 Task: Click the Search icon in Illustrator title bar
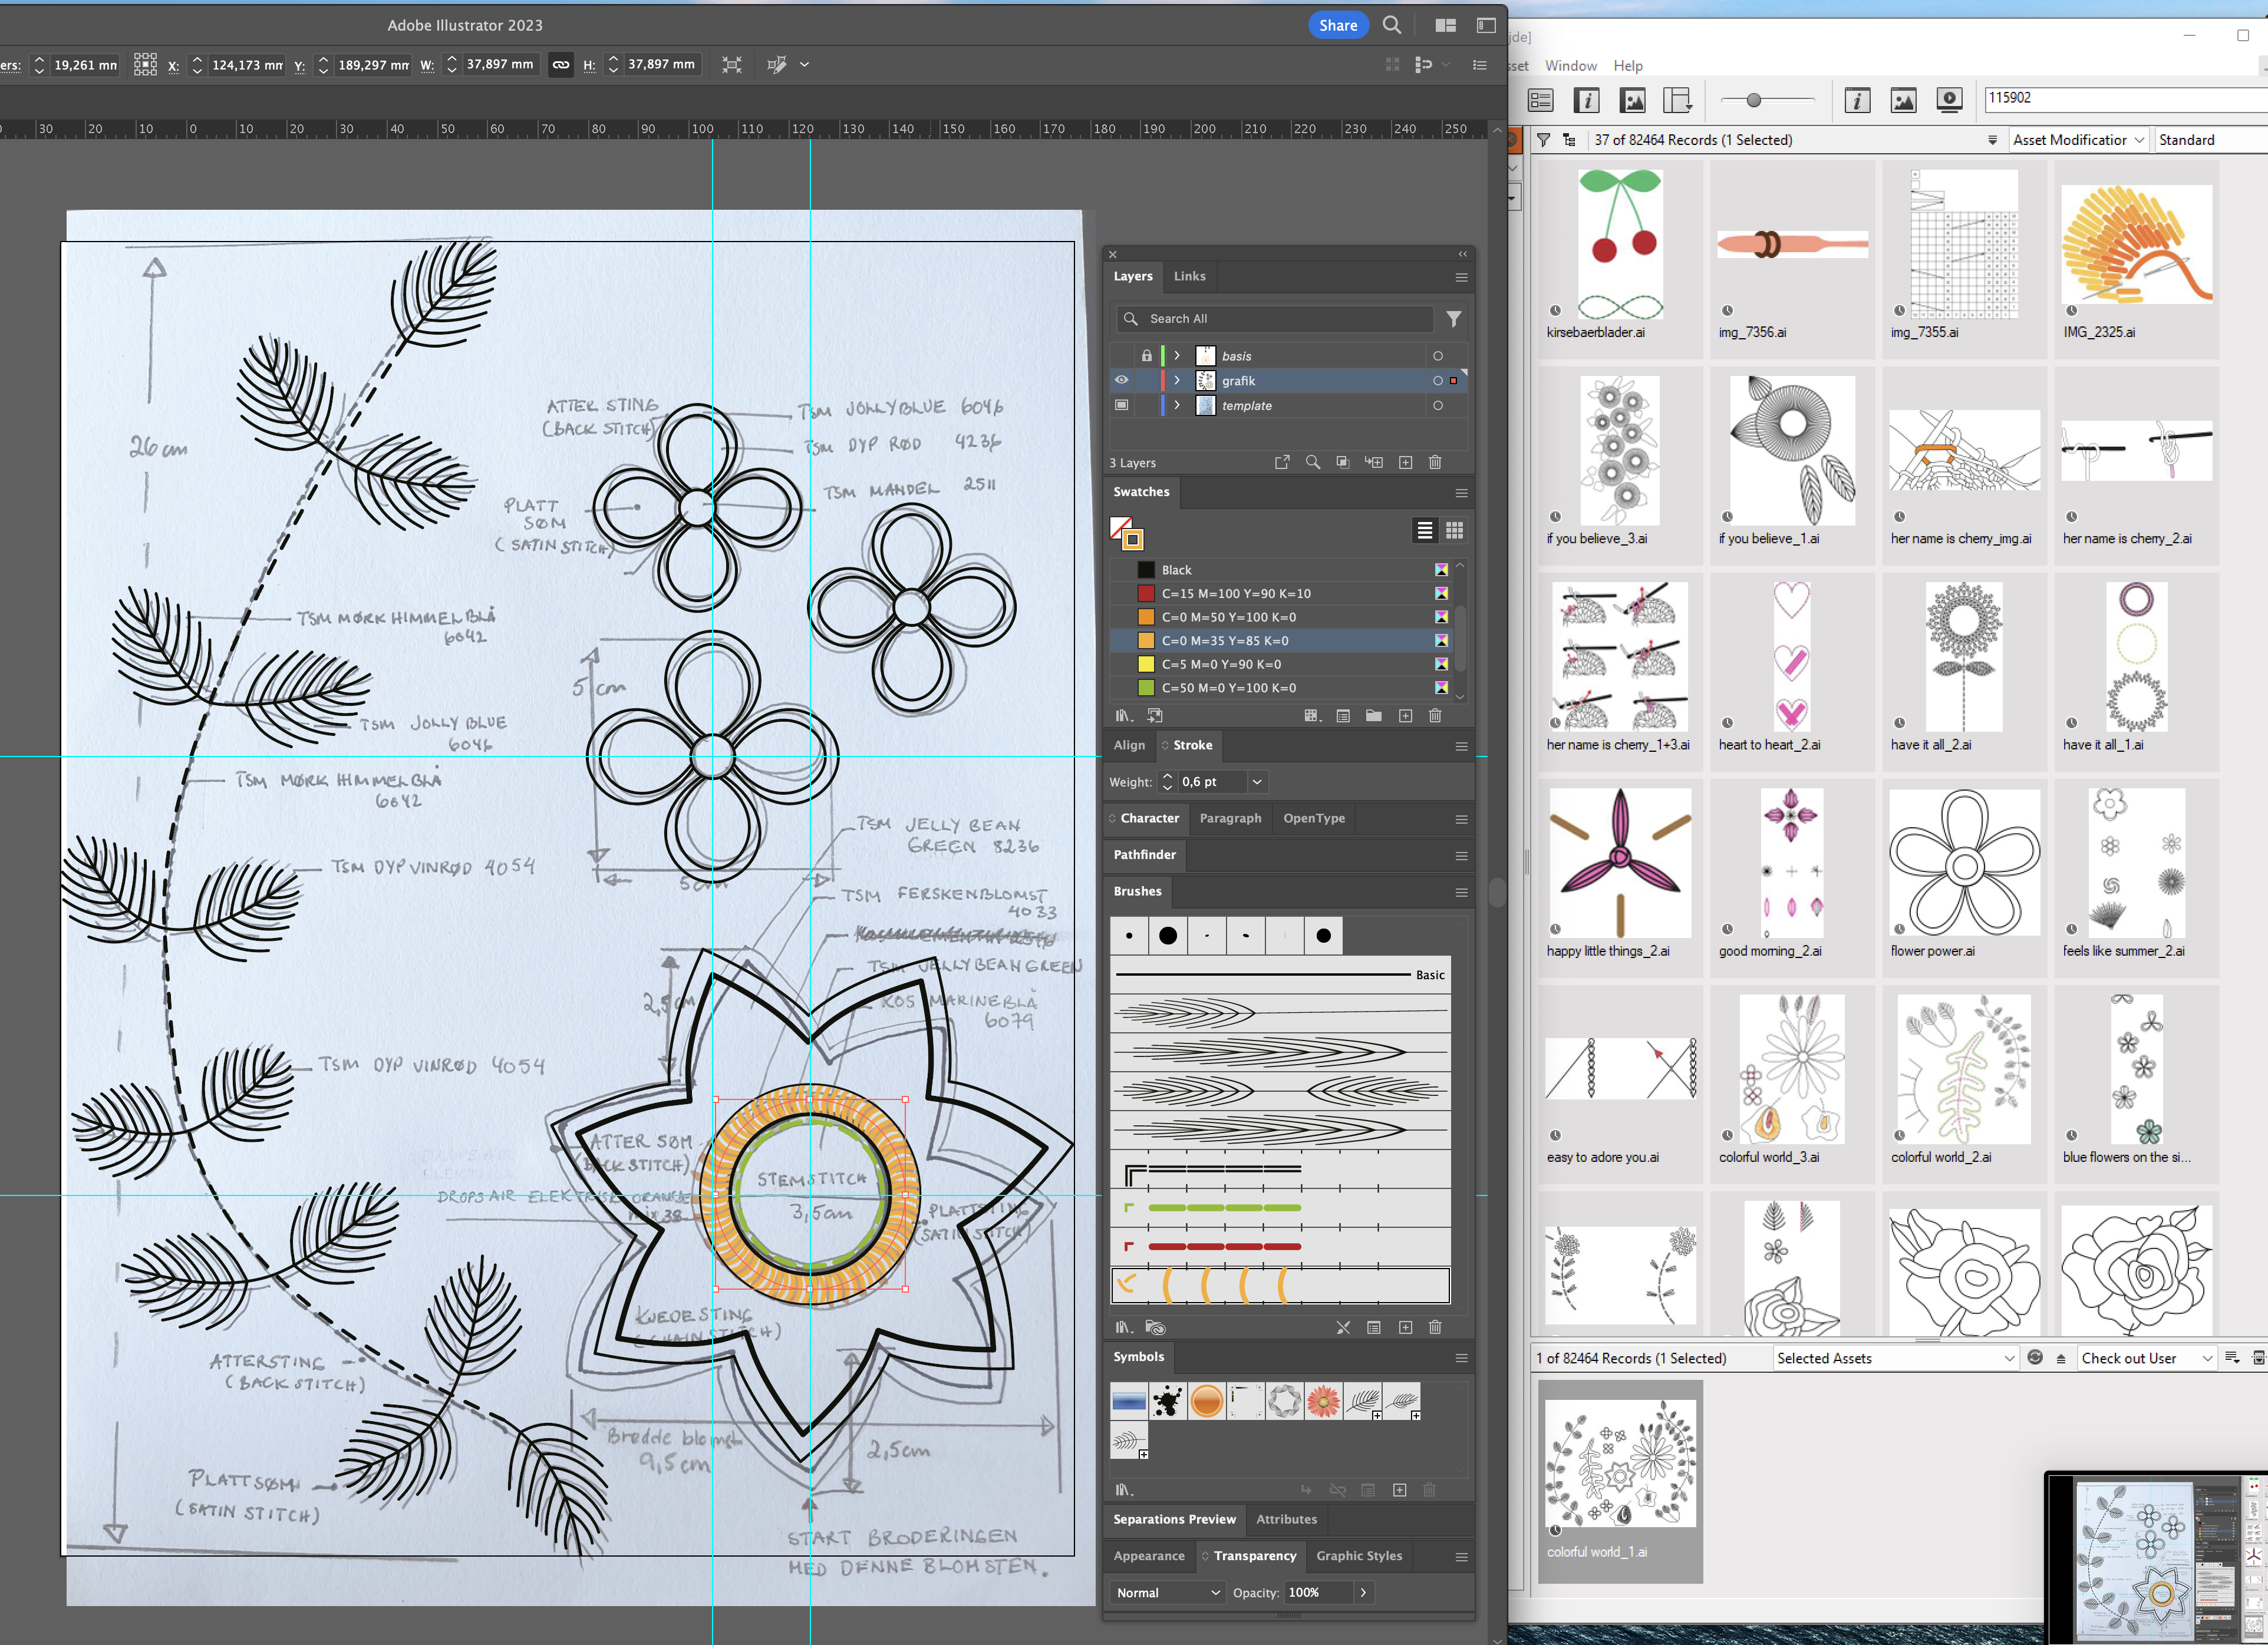pyautogui.click(x=1391, y=25)
